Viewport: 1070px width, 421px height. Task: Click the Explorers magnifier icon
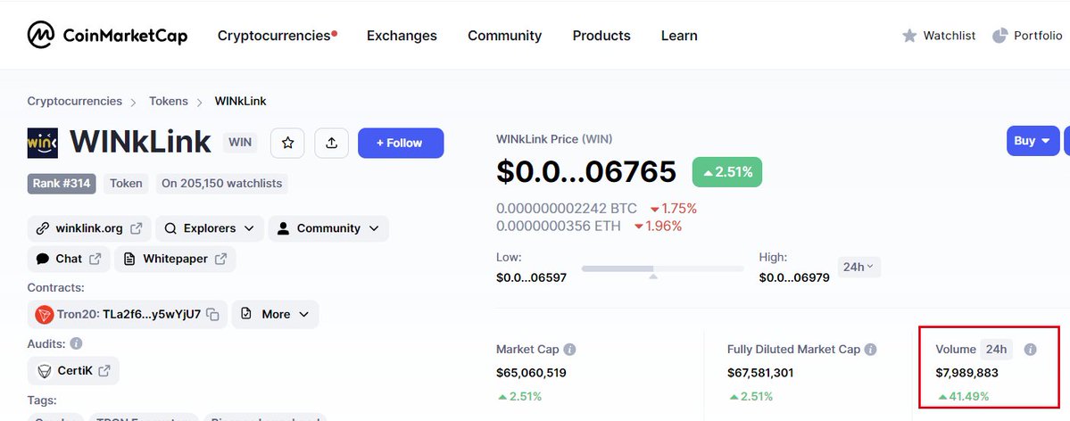[171, 228]
